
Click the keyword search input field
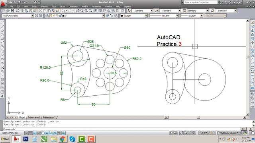pos(201,2)
